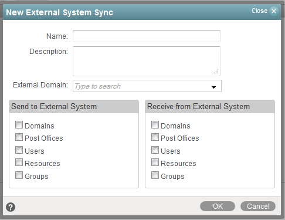Select Groups under Send to External System
The height and width of the screenshot is (220, 285).
click(19, 175)
